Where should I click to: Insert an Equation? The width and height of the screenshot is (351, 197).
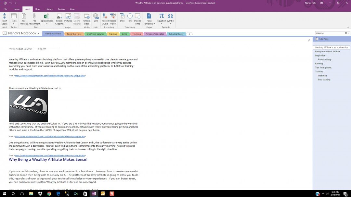pos(162,19)
